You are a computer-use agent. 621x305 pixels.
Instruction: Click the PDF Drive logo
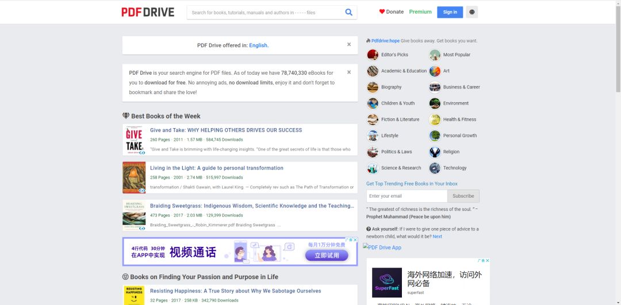(148, 12)
